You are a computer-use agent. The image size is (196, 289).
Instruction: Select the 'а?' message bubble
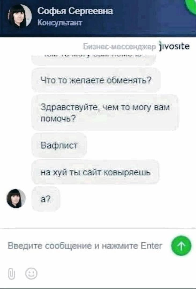pyautogui.click(x=46, y=199)
